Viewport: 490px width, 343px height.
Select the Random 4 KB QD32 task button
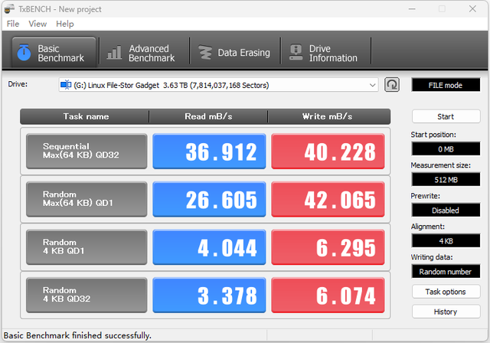86,296
